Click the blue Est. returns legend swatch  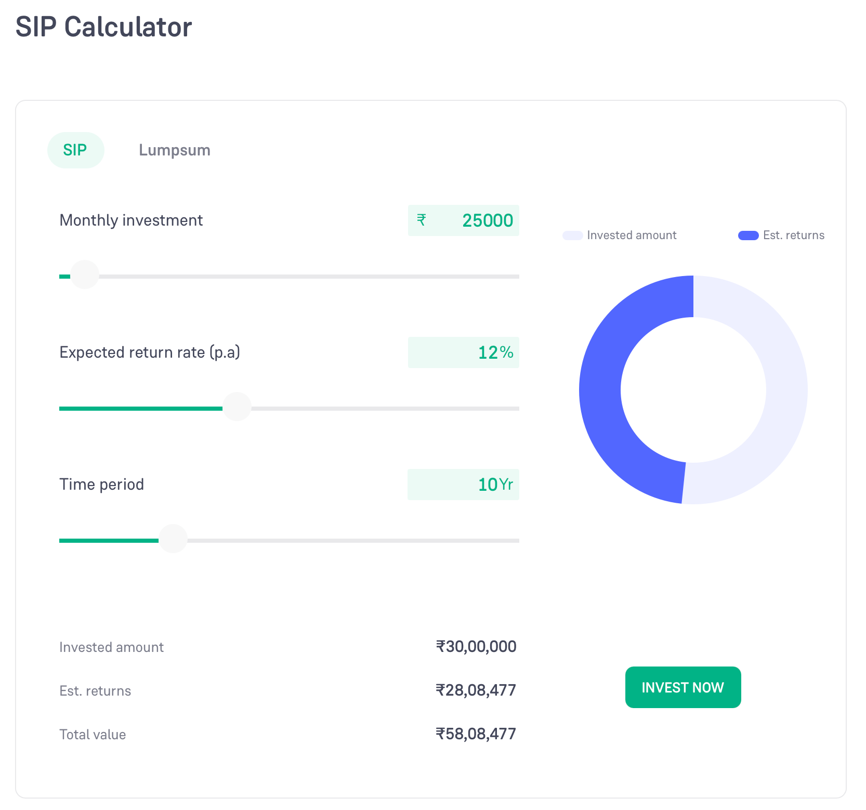coord(748,236)
